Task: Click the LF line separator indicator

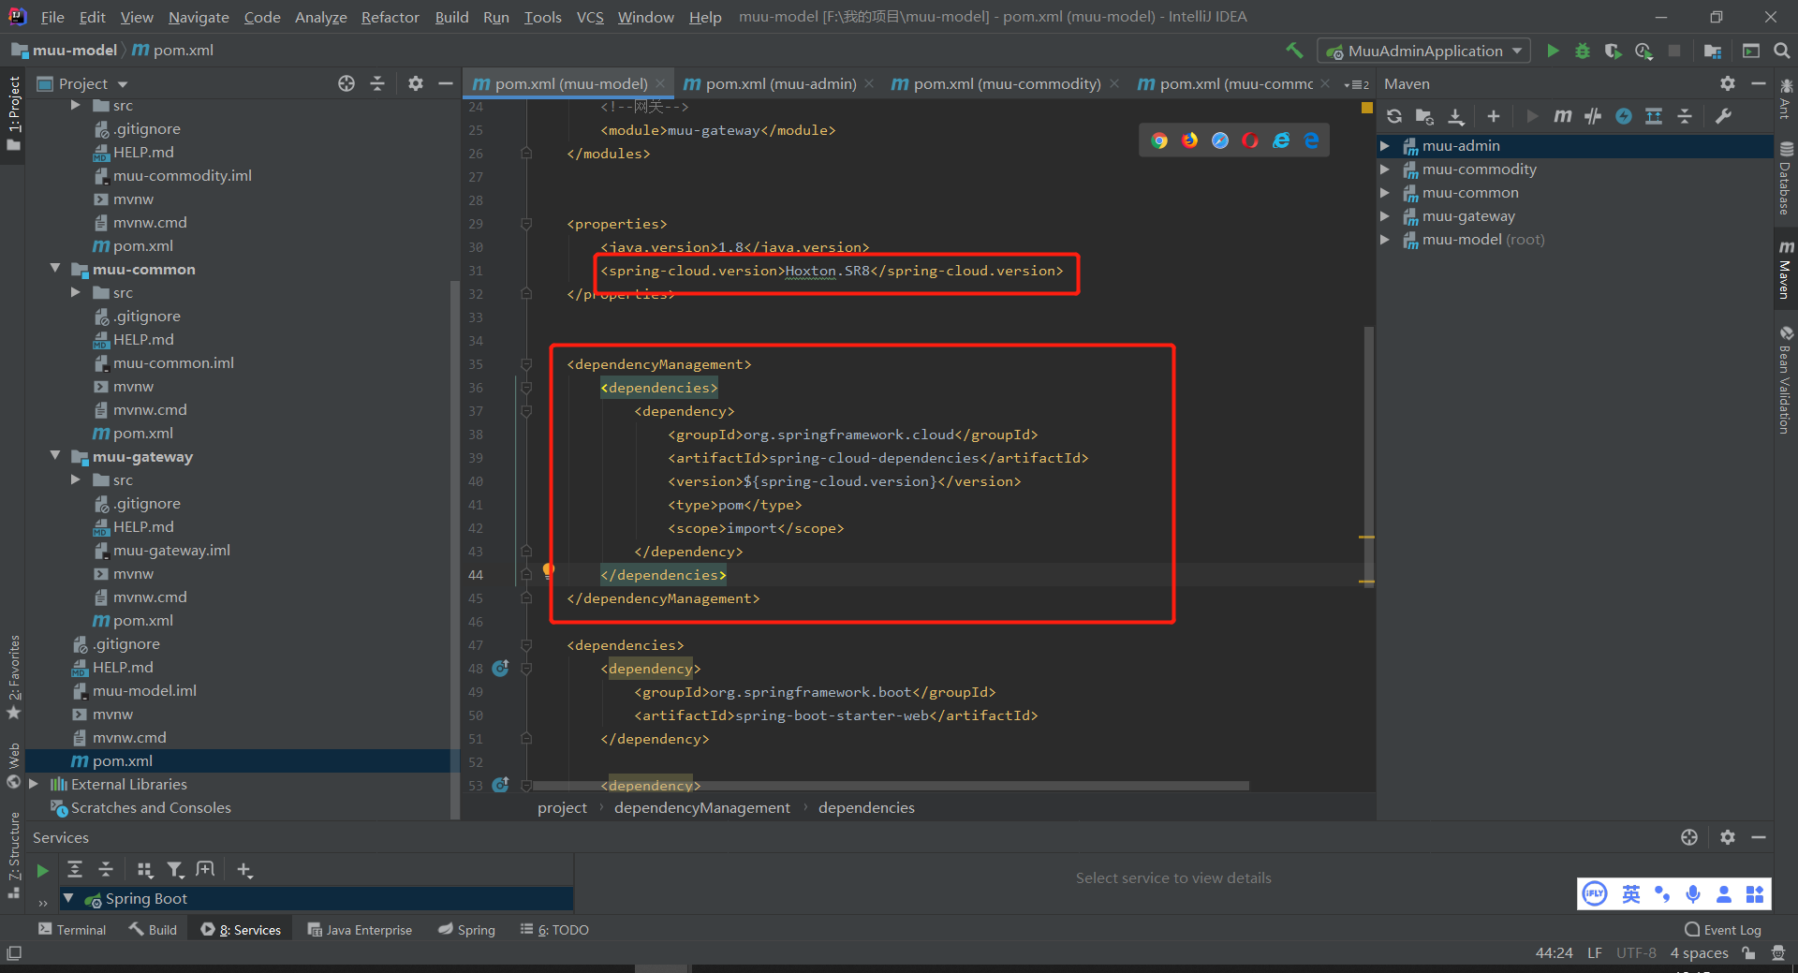Action: 1595,952
